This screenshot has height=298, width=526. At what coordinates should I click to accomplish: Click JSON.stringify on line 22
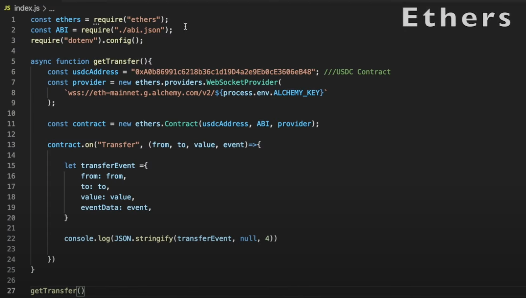[x=144, y=239]
